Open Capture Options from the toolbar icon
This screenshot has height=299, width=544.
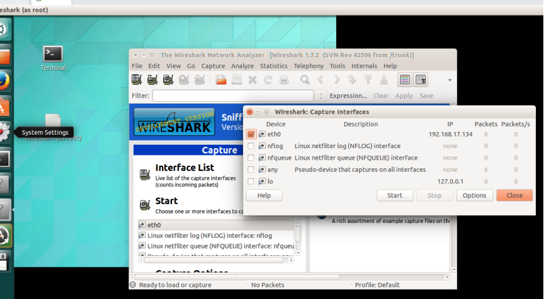[153, 80]
